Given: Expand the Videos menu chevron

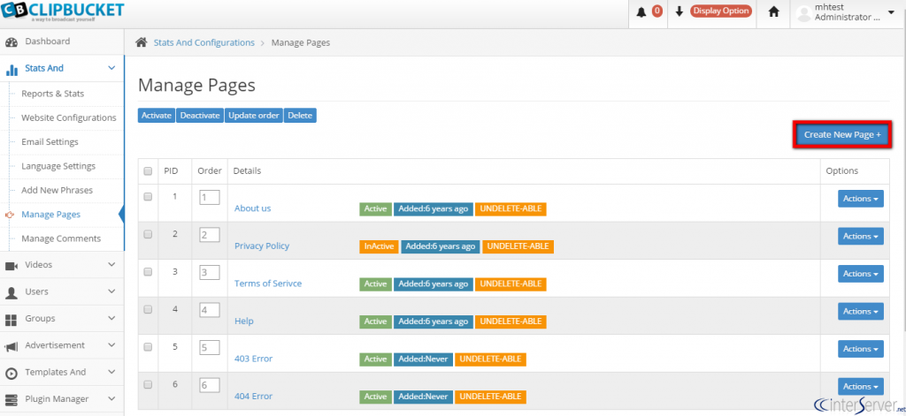Looking at the screenshot, I should tap(111, 264).
